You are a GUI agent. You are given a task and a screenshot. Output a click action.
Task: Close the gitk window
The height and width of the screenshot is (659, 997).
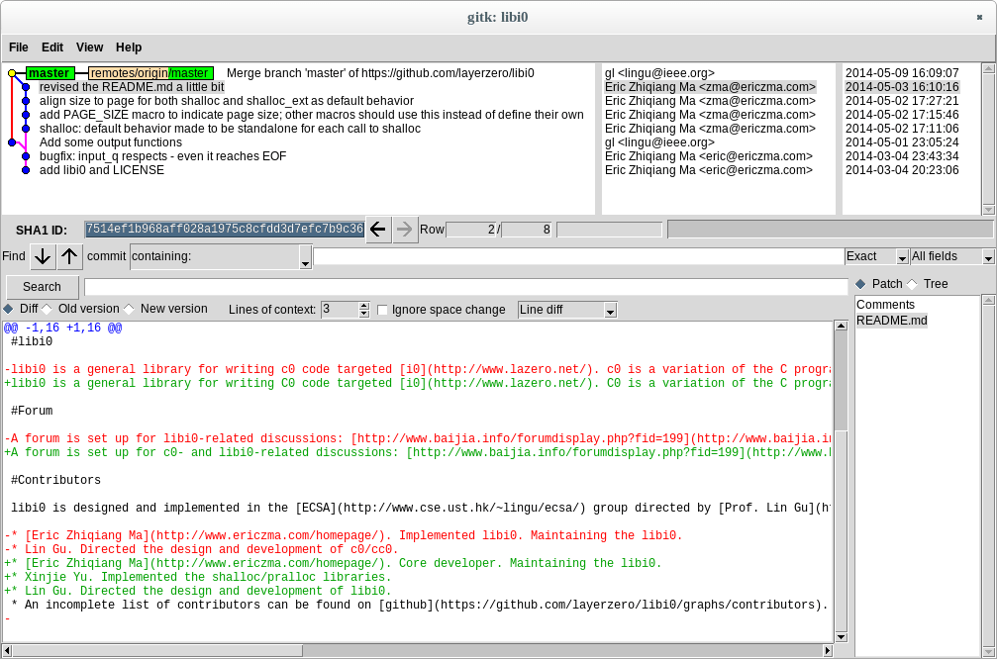(979, 17)
